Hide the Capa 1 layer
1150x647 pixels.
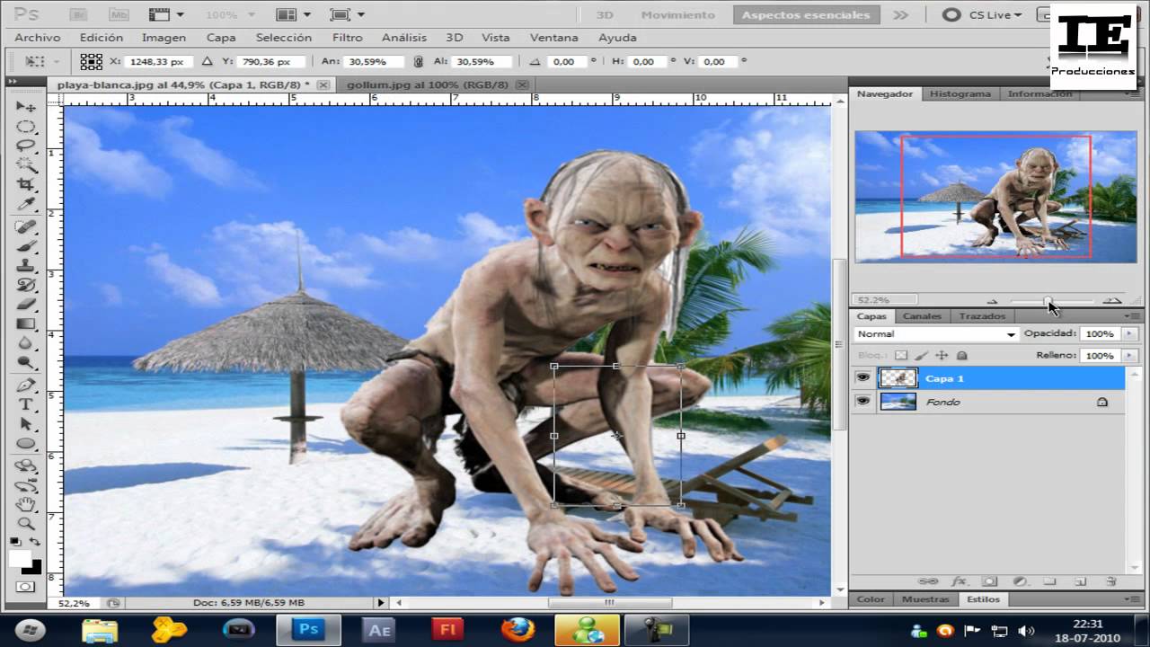[863, 378]
